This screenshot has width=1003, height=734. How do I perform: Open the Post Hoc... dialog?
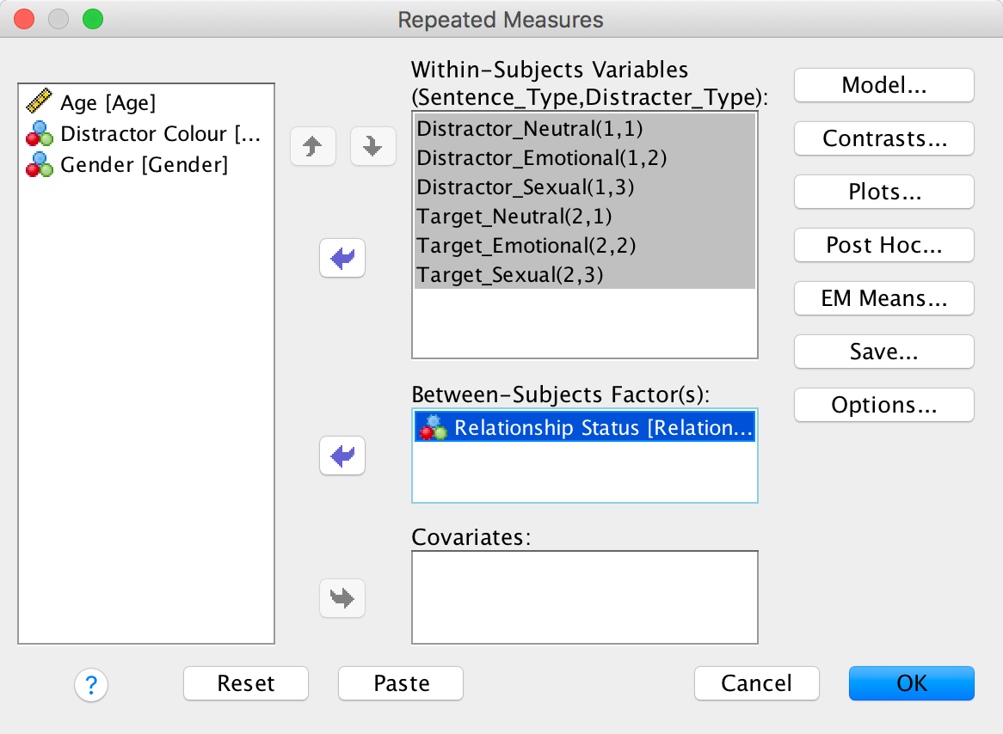point(883,245)
